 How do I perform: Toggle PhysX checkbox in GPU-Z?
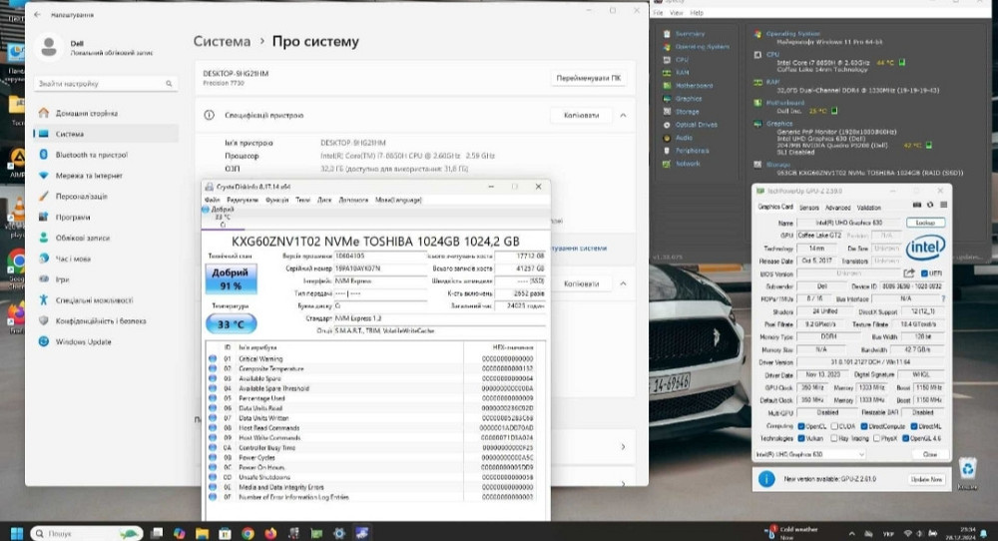pyautogui.click(x=876, y=438)
